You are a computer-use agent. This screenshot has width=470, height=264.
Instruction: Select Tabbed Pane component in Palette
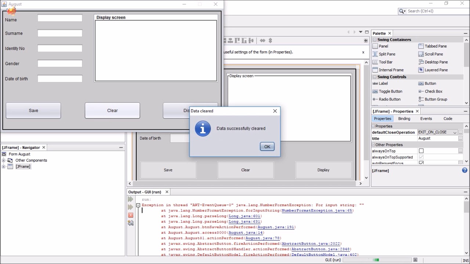coord(433,46)
